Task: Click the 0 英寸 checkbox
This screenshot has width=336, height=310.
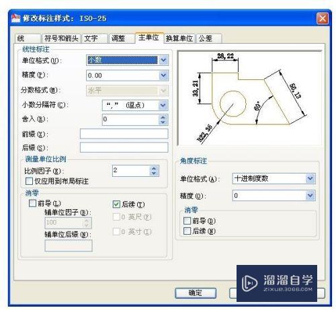Action: coord(116,231)
